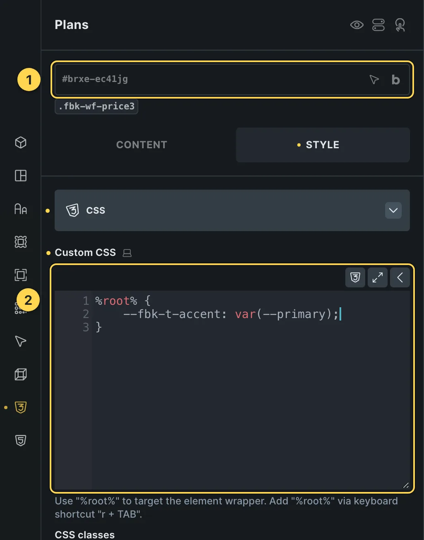424x540 pixels.
Task: Click the CSS3 shield button in editor toolbar
Action: coord(355,277)
